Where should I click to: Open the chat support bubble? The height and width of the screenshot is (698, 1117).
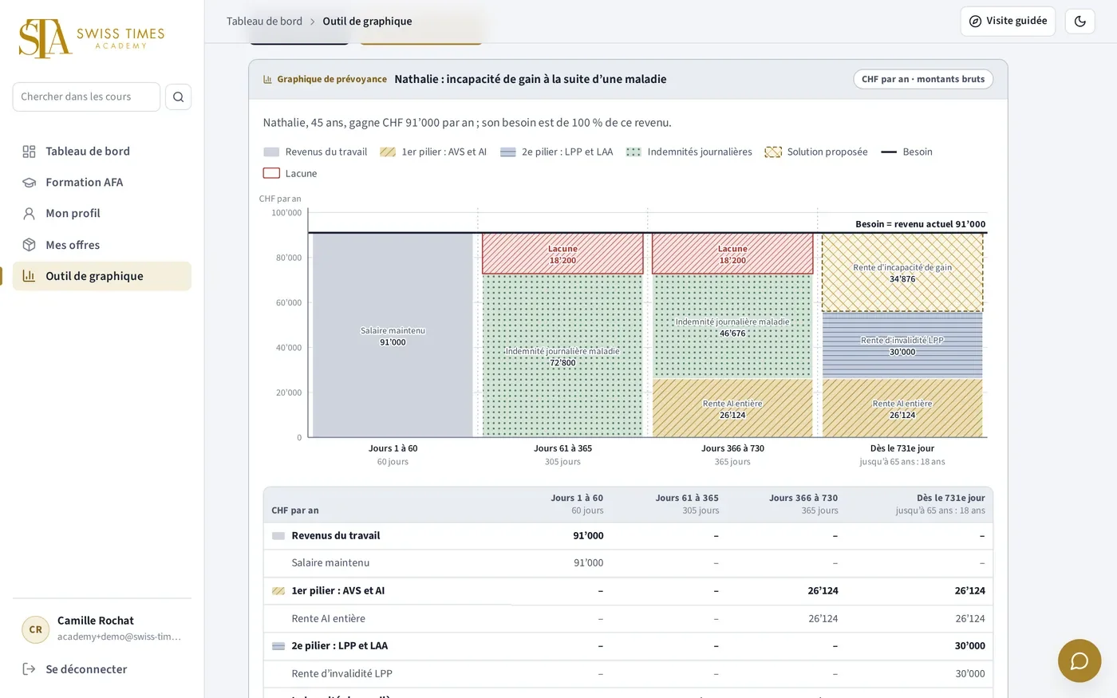coord(1080,661)
